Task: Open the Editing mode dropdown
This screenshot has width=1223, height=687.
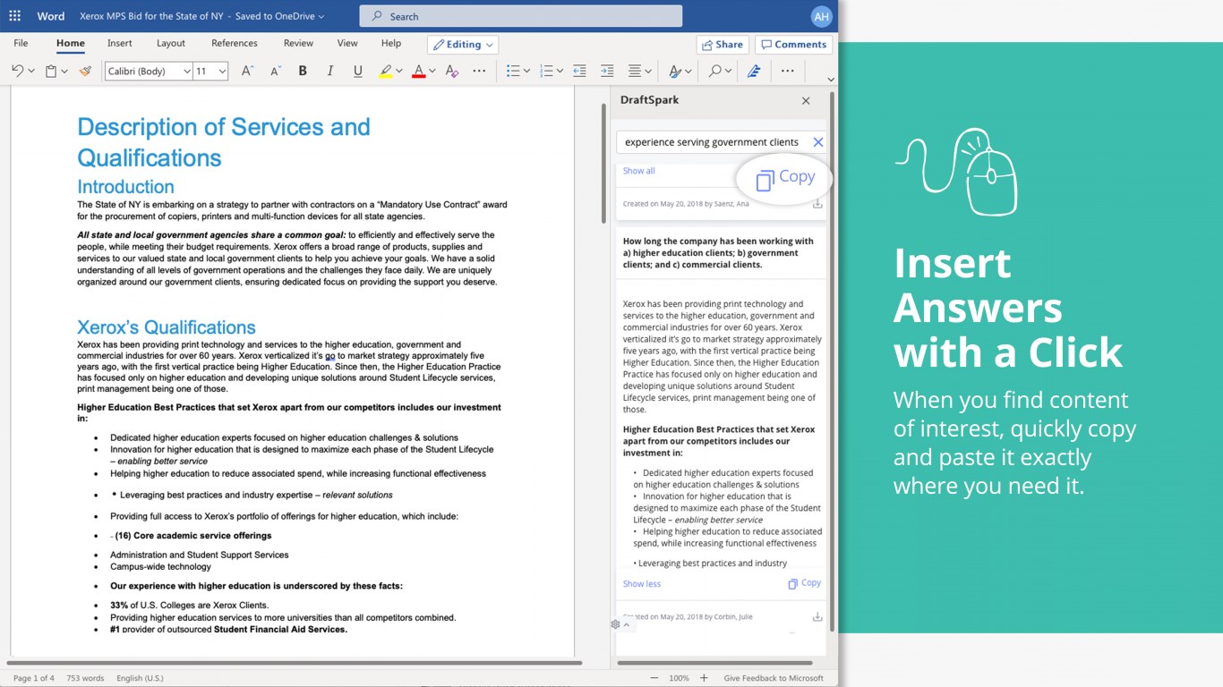Action: [463, 45]
